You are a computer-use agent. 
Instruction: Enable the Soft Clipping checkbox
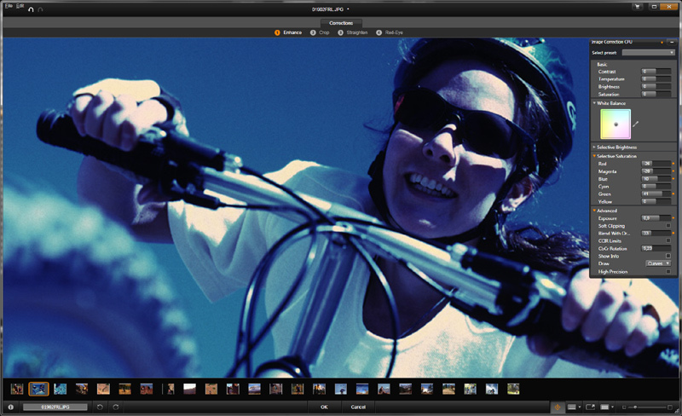(x=668, y=225)
